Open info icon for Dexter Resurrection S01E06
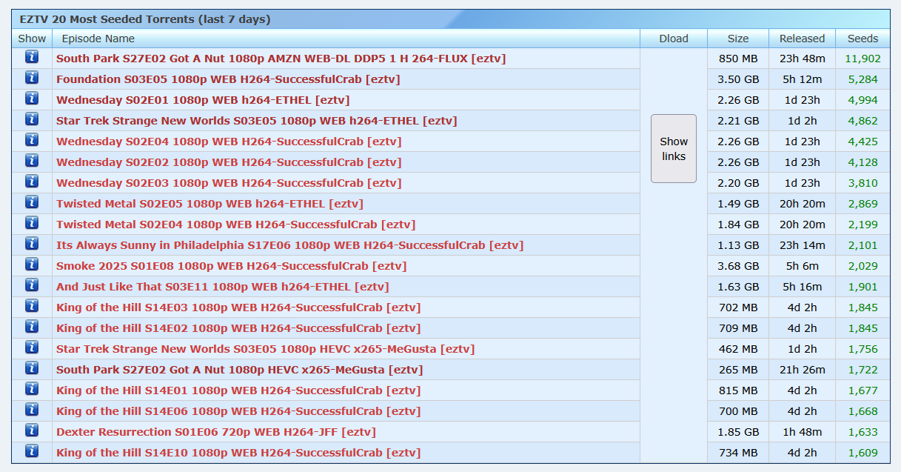901x472 pixels. tap(31, 431)
